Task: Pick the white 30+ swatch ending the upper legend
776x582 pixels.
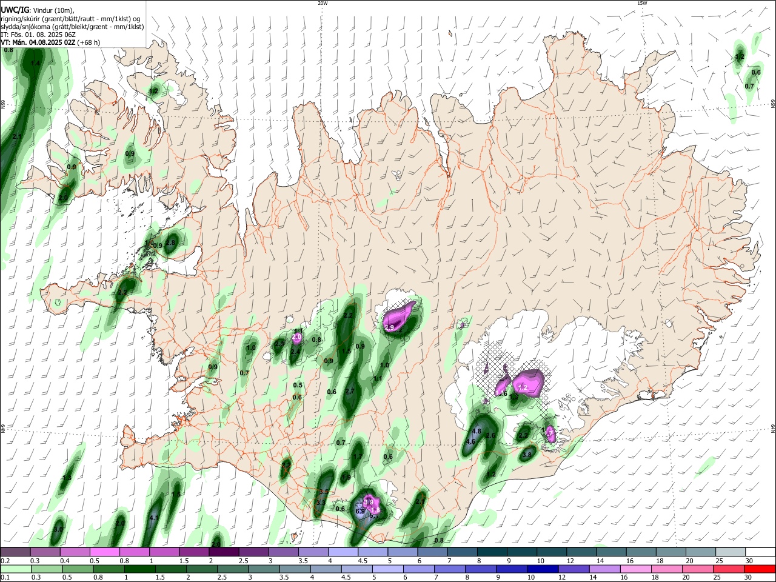Action: point(761,552)
